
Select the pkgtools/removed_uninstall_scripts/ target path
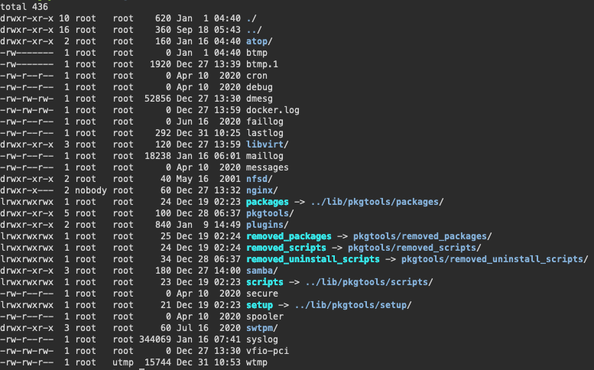495,259
